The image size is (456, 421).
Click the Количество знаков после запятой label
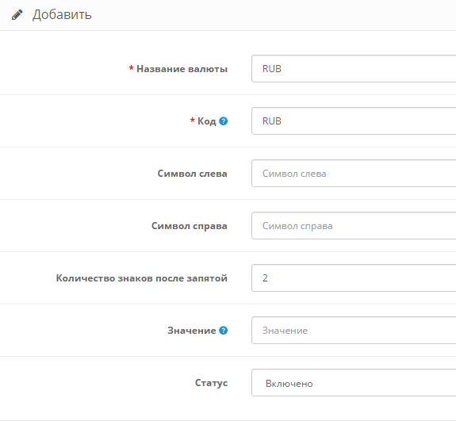point(142,278)
